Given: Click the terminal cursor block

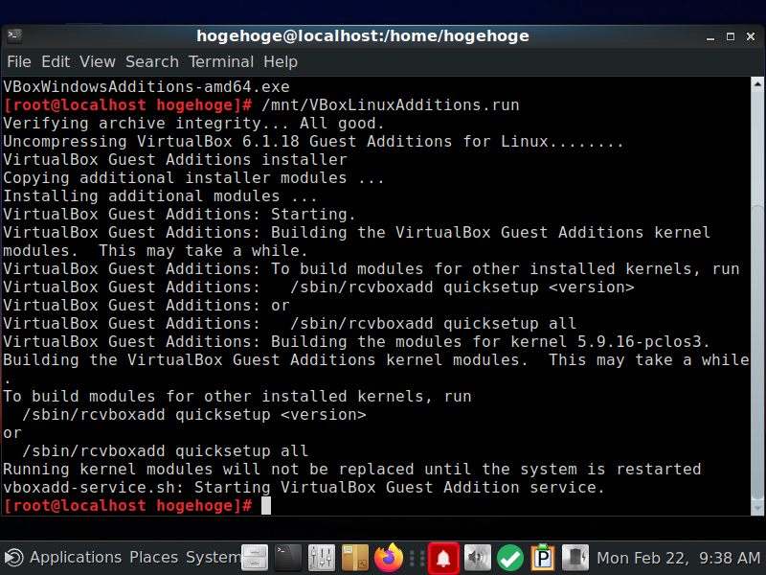Looking at the screenshot, I should pos(266,506).
